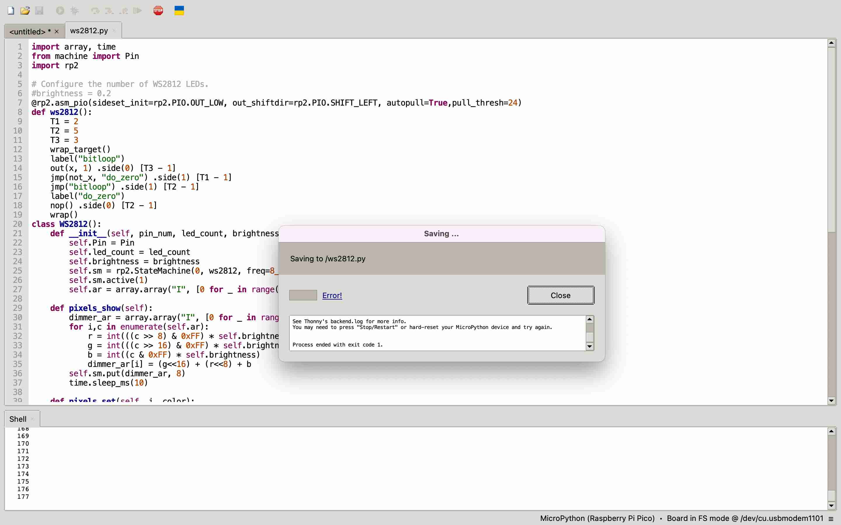Click 'Process ended with exit code 1.'
The image size is (841, 525).
(338, 345)
